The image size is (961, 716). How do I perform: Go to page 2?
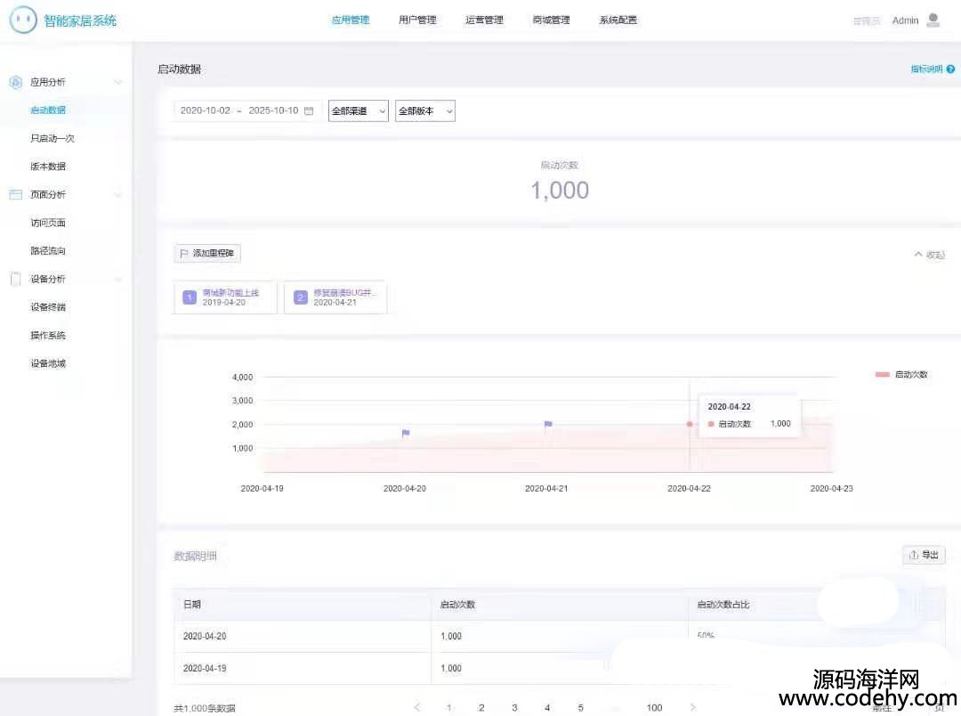481,707
